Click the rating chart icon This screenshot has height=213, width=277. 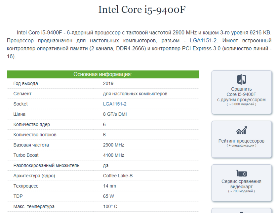(241, 130)
